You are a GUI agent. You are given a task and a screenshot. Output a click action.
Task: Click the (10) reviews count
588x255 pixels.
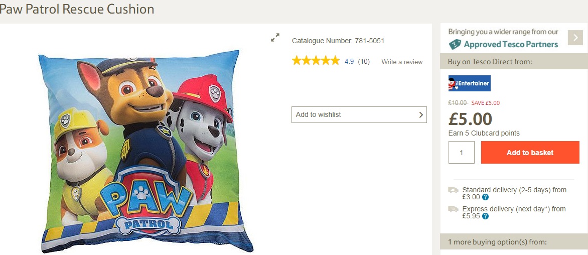(x=364, y=62)
